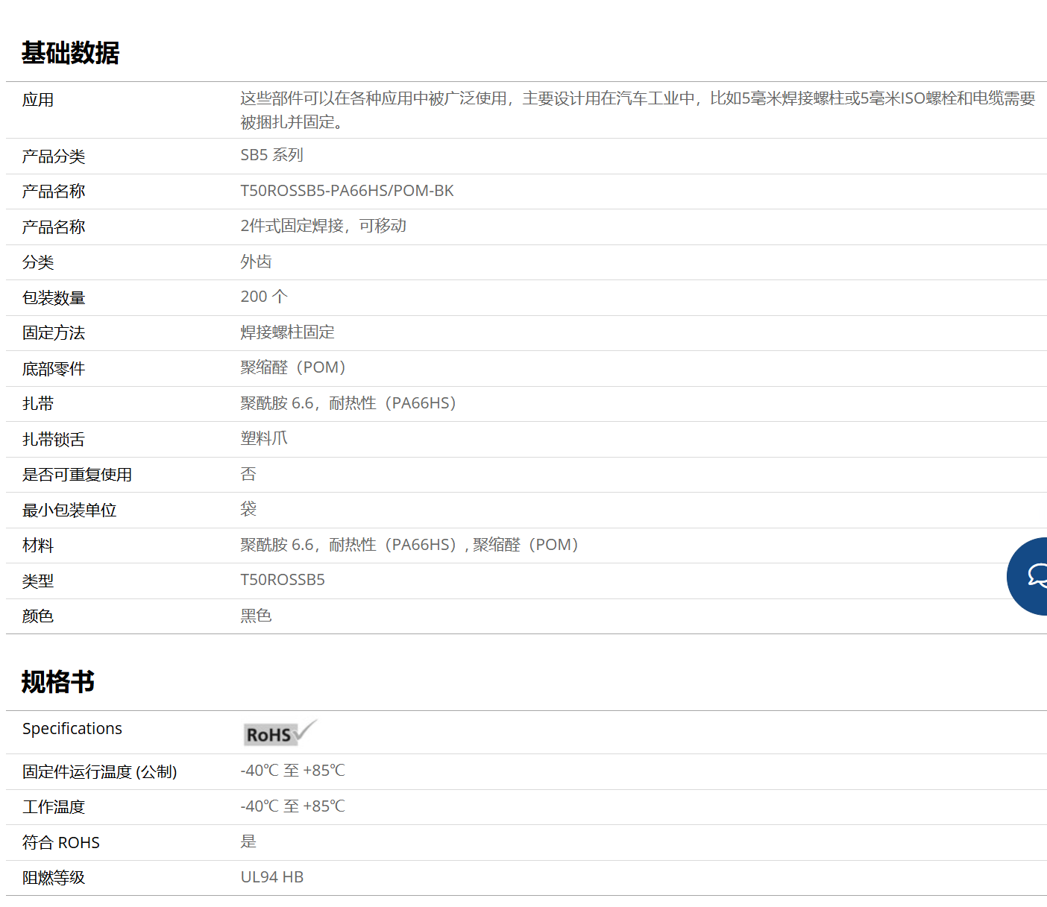
Task: Click the UL94 HB flammability rating
Action: coord(271,877)
